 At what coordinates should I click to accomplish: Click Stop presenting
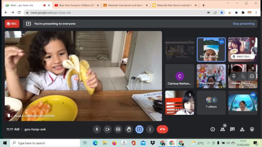(x=243, y=24)
